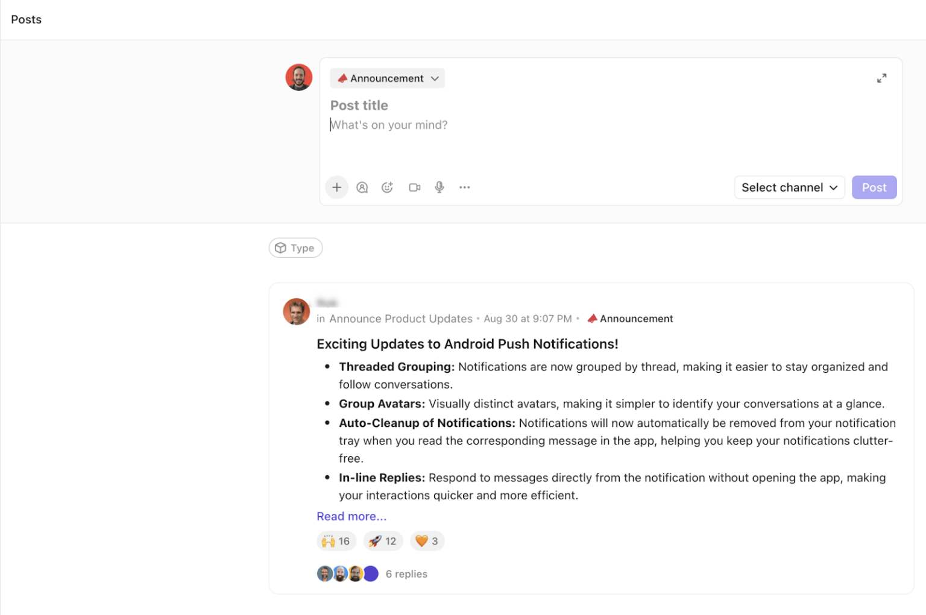Open the Select channel dropdown
926x615 pixels.
(789, 187)
